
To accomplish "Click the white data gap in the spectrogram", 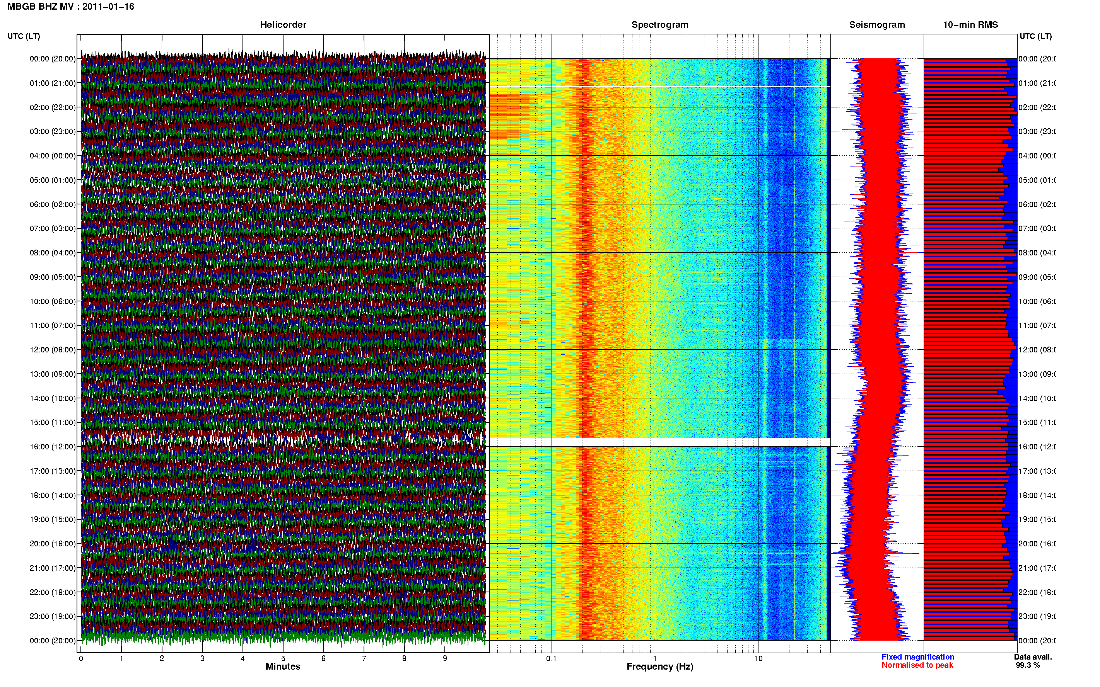I will coord(660,442).
